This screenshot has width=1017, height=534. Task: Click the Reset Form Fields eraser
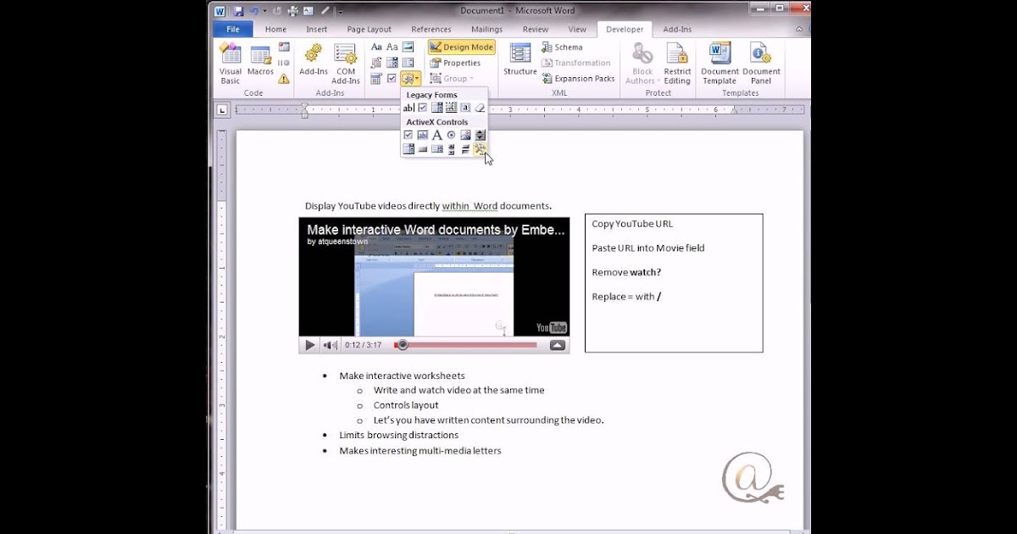tap(480, 108)
